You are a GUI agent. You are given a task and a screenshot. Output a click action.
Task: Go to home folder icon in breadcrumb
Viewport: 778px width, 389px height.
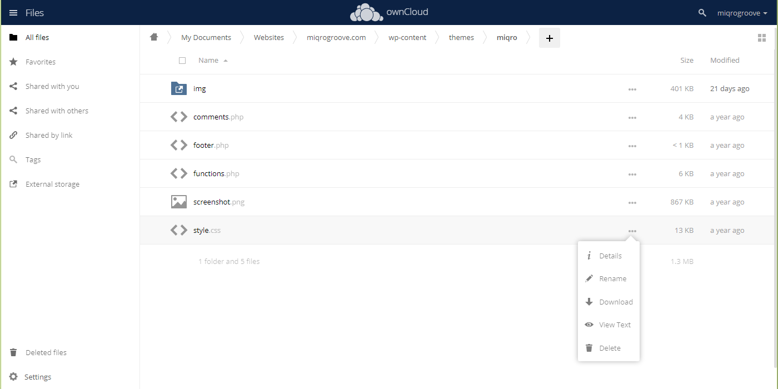point(154,37)
